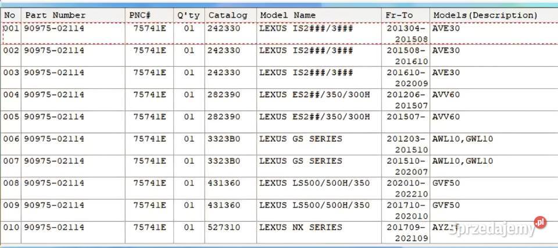Click the Models(Description) column header

point(485,15)
